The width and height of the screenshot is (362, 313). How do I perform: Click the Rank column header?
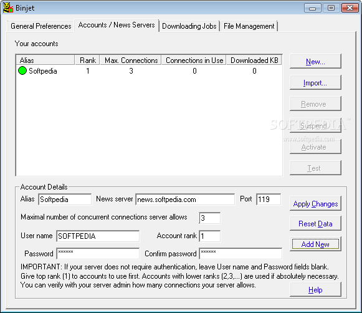(87, 60)
